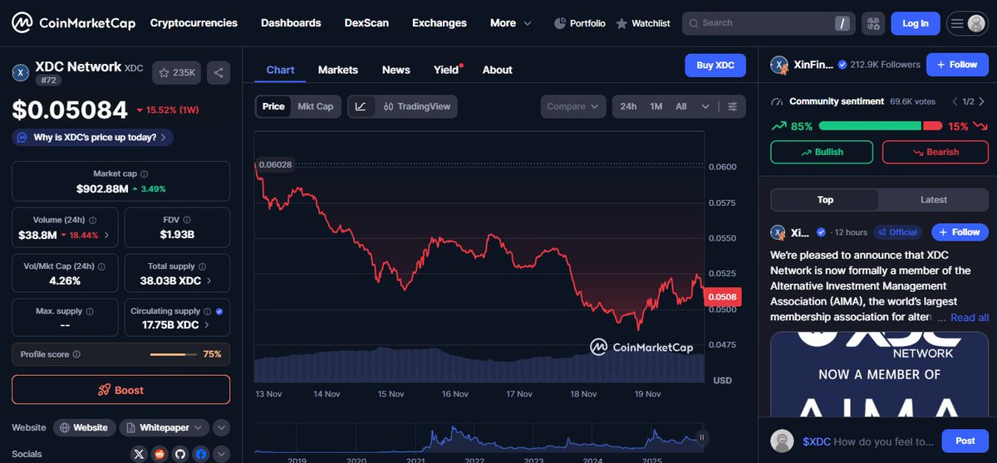Screen dimensions: 997x463
Task: Open Total supply info icon
Action: pyautogui.click(x=204, y=266)
